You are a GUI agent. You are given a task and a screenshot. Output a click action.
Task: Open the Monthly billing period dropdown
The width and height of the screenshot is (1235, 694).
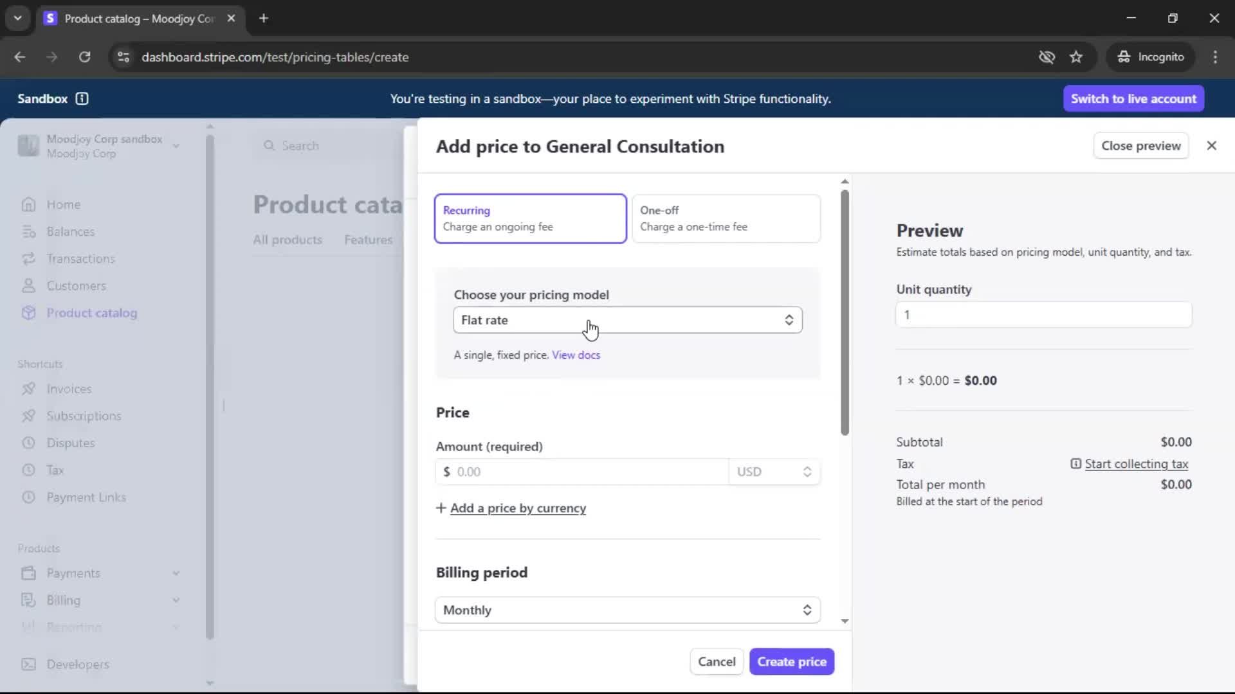[627, 610]
